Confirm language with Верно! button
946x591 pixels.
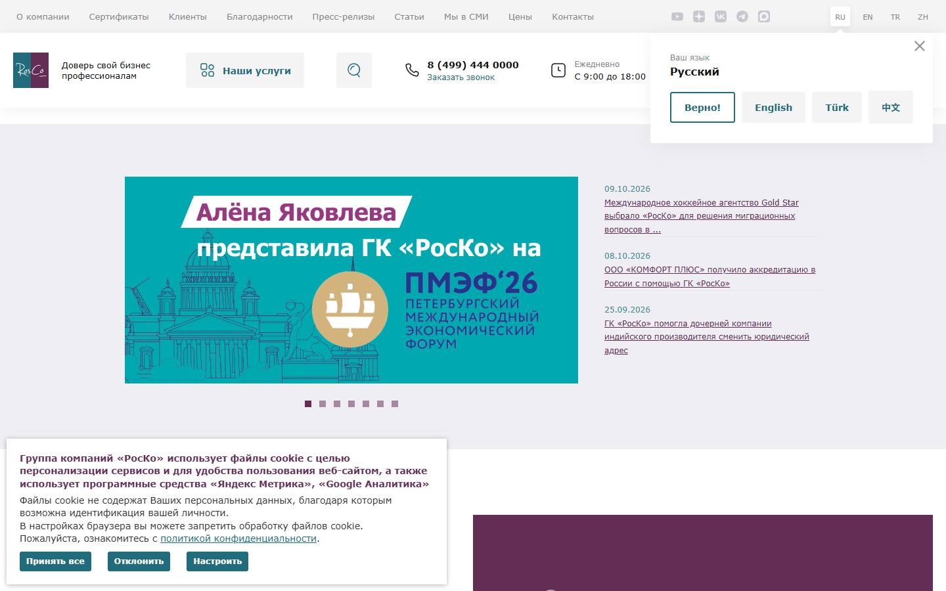702,107
